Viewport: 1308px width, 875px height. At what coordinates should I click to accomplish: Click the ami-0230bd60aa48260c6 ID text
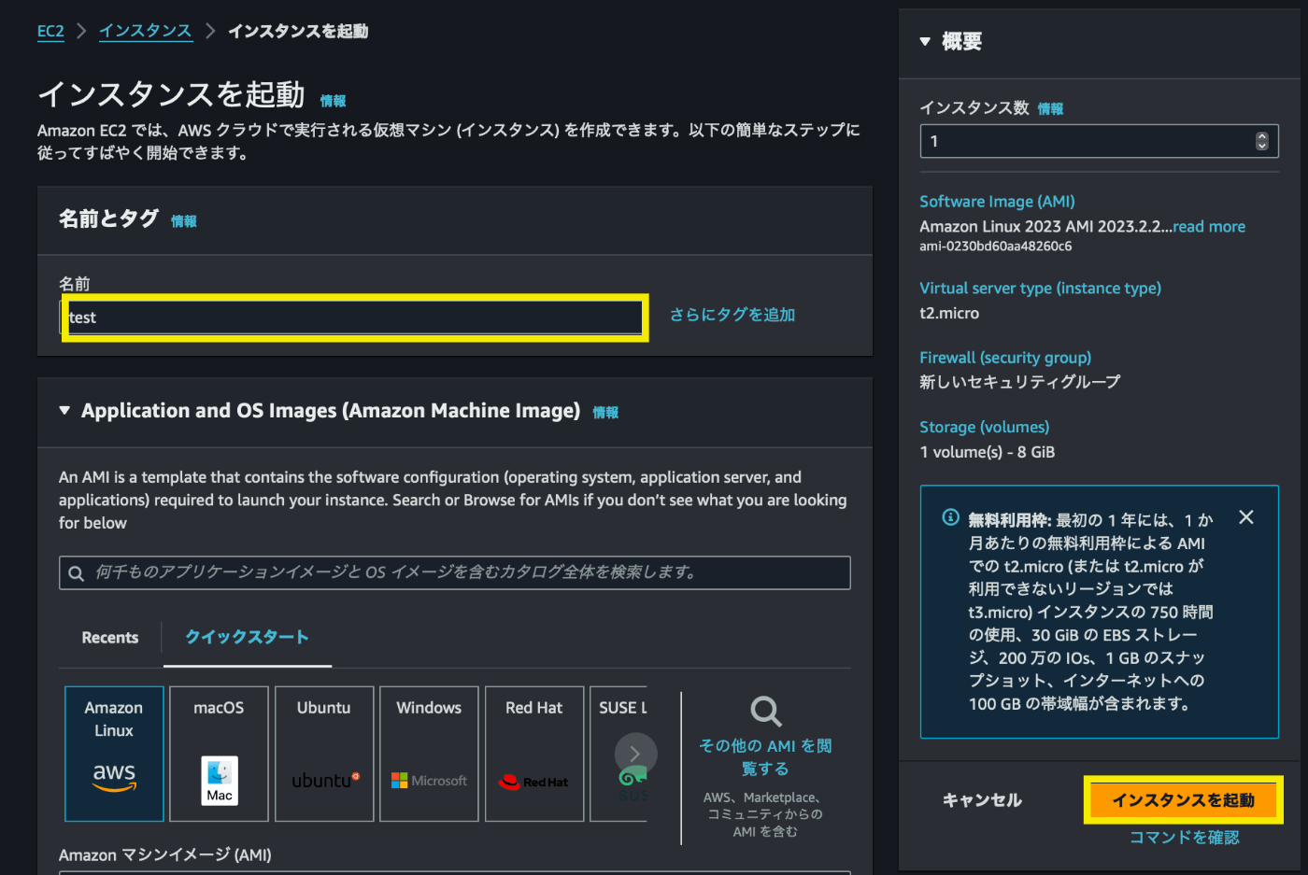[995, 247]
